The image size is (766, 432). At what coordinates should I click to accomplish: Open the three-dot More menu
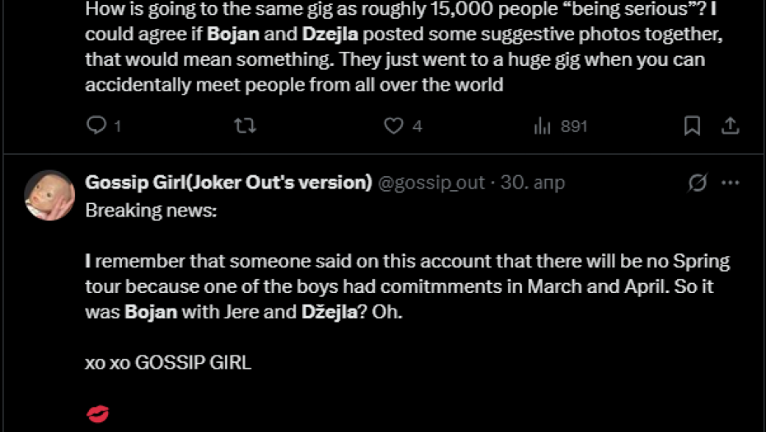pos(730,183)
